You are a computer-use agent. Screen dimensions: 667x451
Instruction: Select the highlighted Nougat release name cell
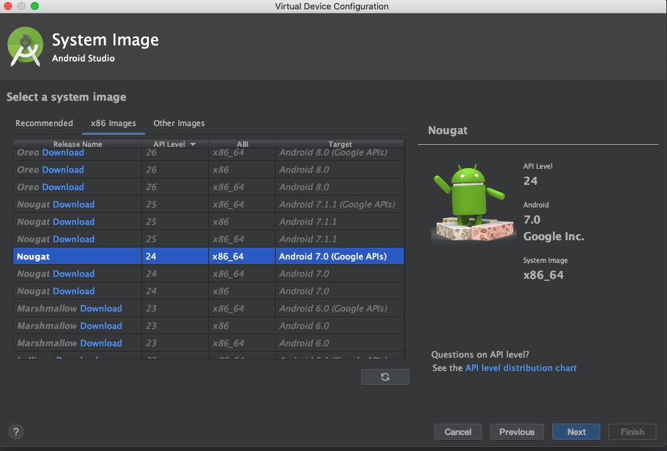(77, 256)
